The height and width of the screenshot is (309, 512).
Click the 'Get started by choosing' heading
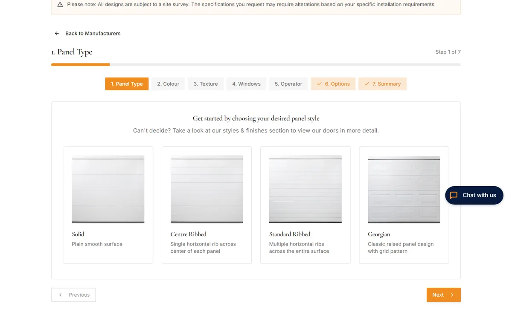point(256,118)
